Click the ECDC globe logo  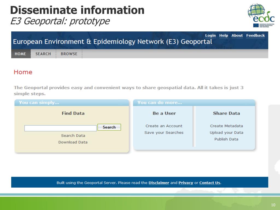tap(261, 16)
